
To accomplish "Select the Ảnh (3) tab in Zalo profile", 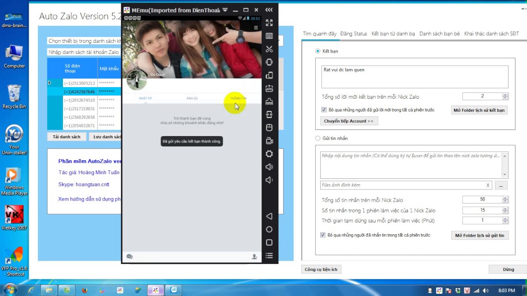I will coord(192,98).
